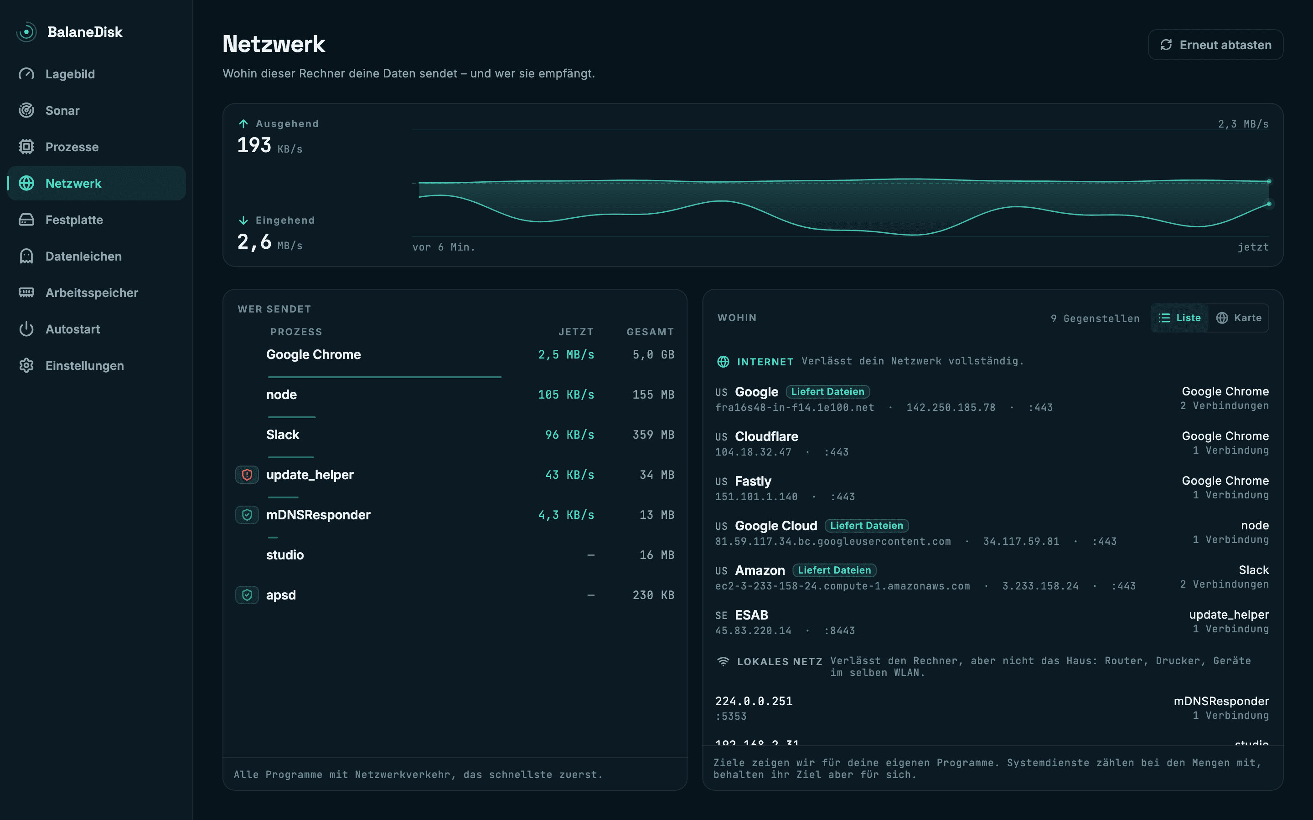Click the PROZESS column header
Viewport: 1313px width, 820px height.
(x=296, y=331)
